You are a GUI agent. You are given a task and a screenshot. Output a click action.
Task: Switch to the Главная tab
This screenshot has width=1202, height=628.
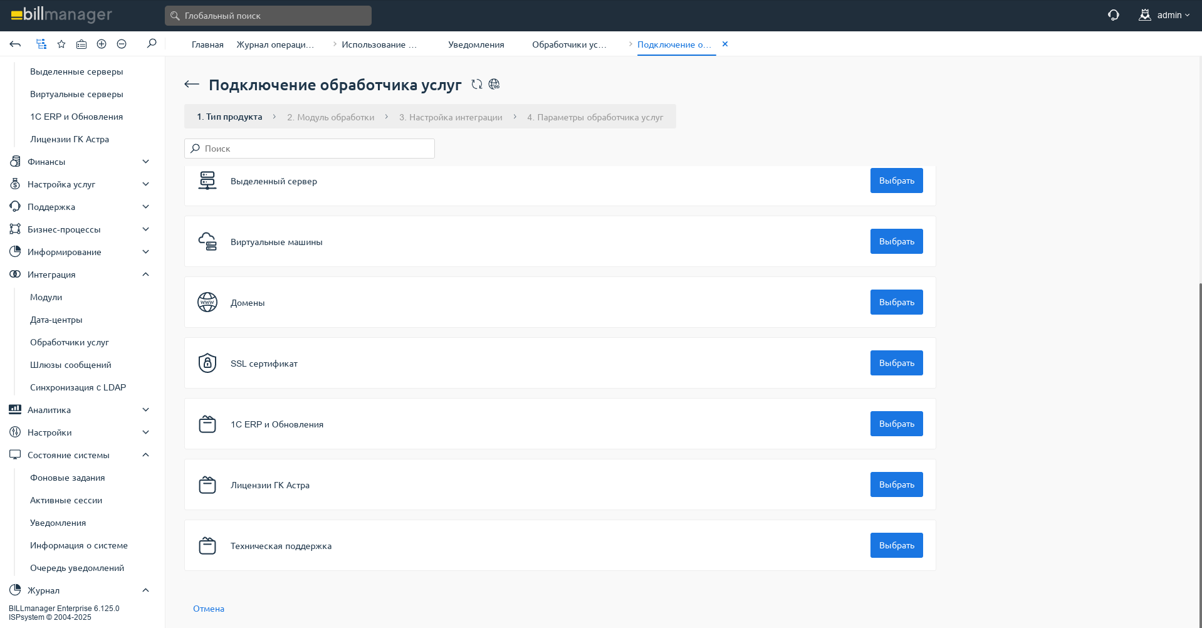click(x=207, y=44)
